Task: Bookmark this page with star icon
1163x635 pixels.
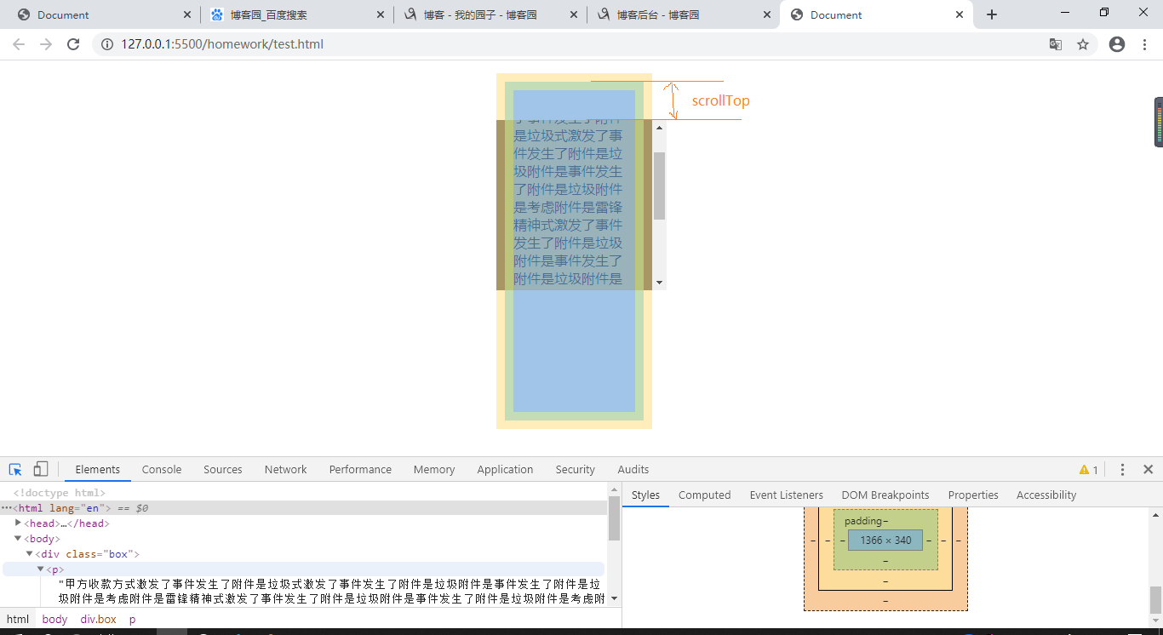Action: click(x=1083, y=44)
